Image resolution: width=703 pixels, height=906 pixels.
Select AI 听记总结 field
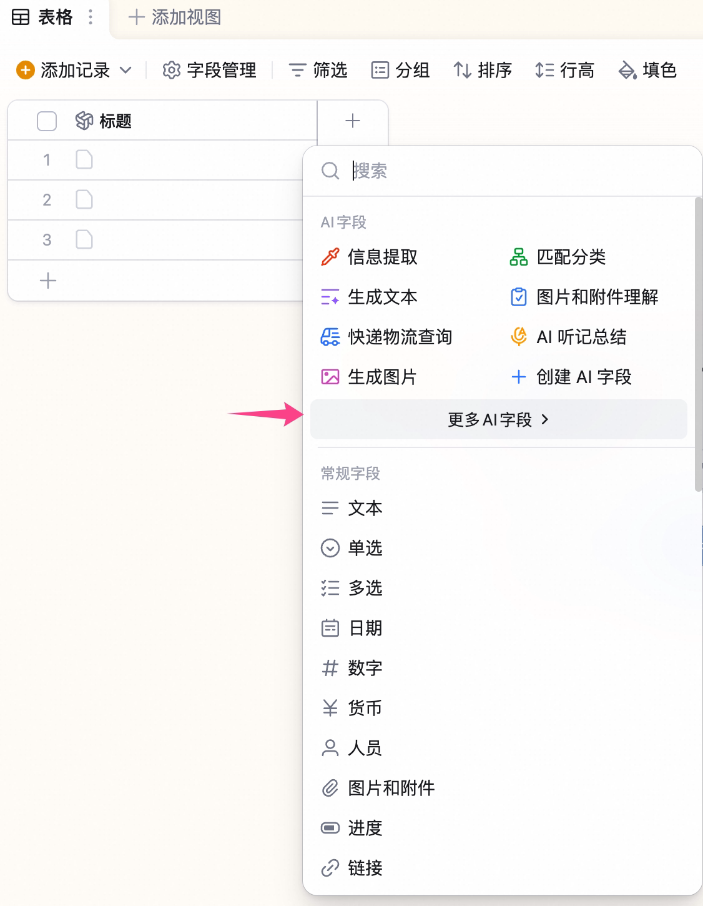(568, 337)
